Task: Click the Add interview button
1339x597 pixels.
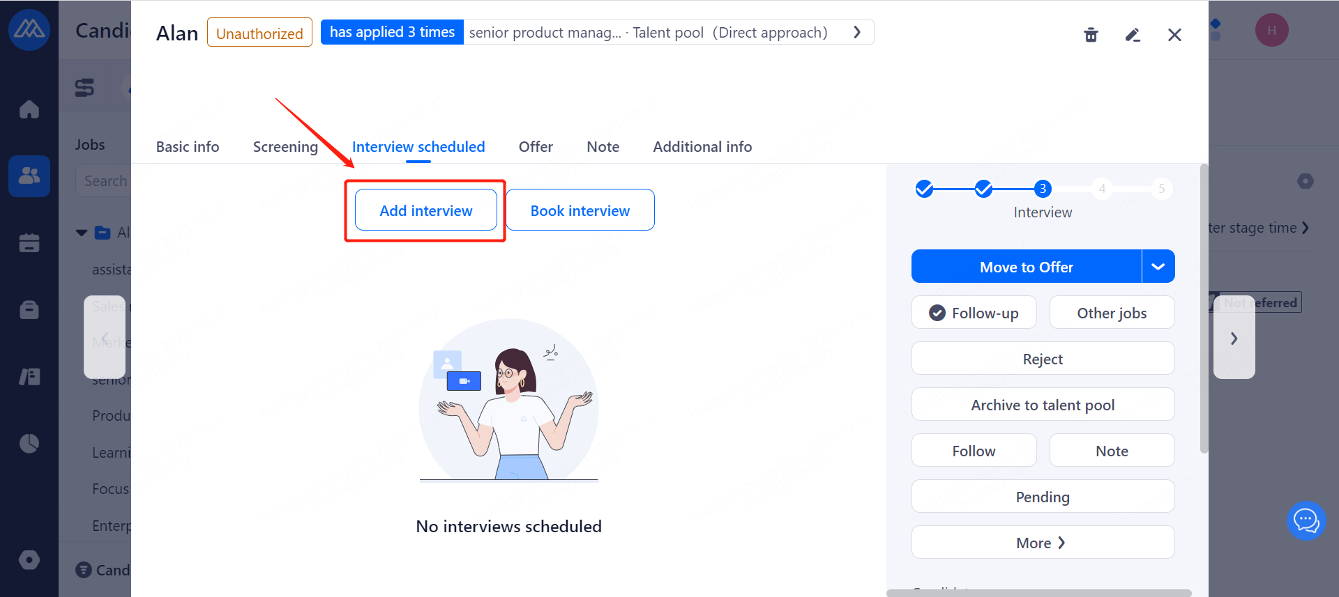Action: click(426, 210)
